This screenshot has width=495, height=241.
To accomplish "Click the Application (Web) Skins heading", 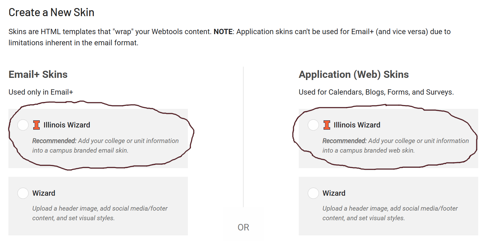I will [x=354, y=74].
